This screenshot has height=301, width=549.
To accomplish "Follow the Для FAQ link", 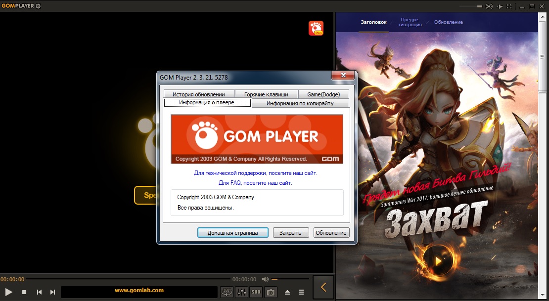I will point(255,183).
